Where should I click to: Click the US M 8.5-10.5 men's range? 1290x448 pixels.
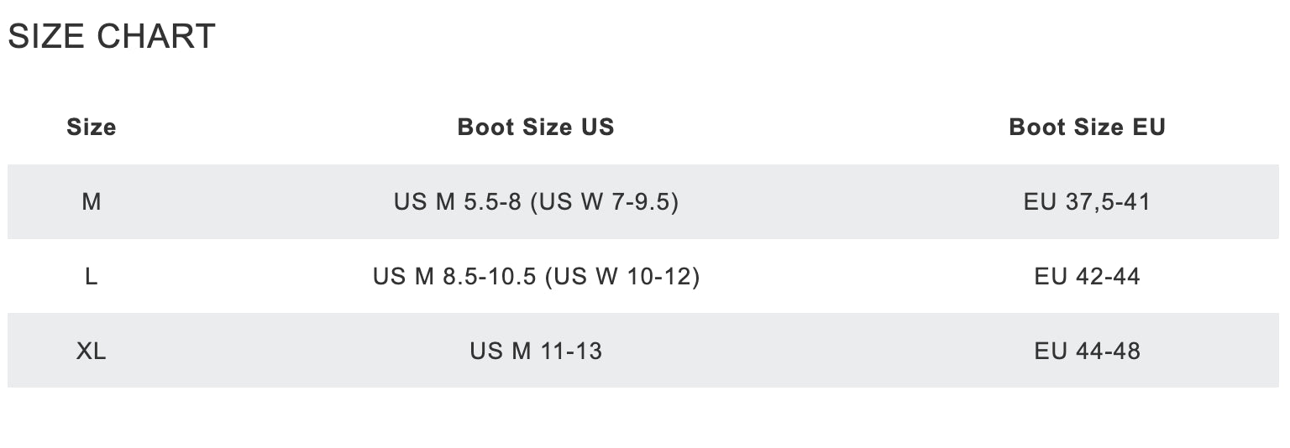tap(454, 276)
